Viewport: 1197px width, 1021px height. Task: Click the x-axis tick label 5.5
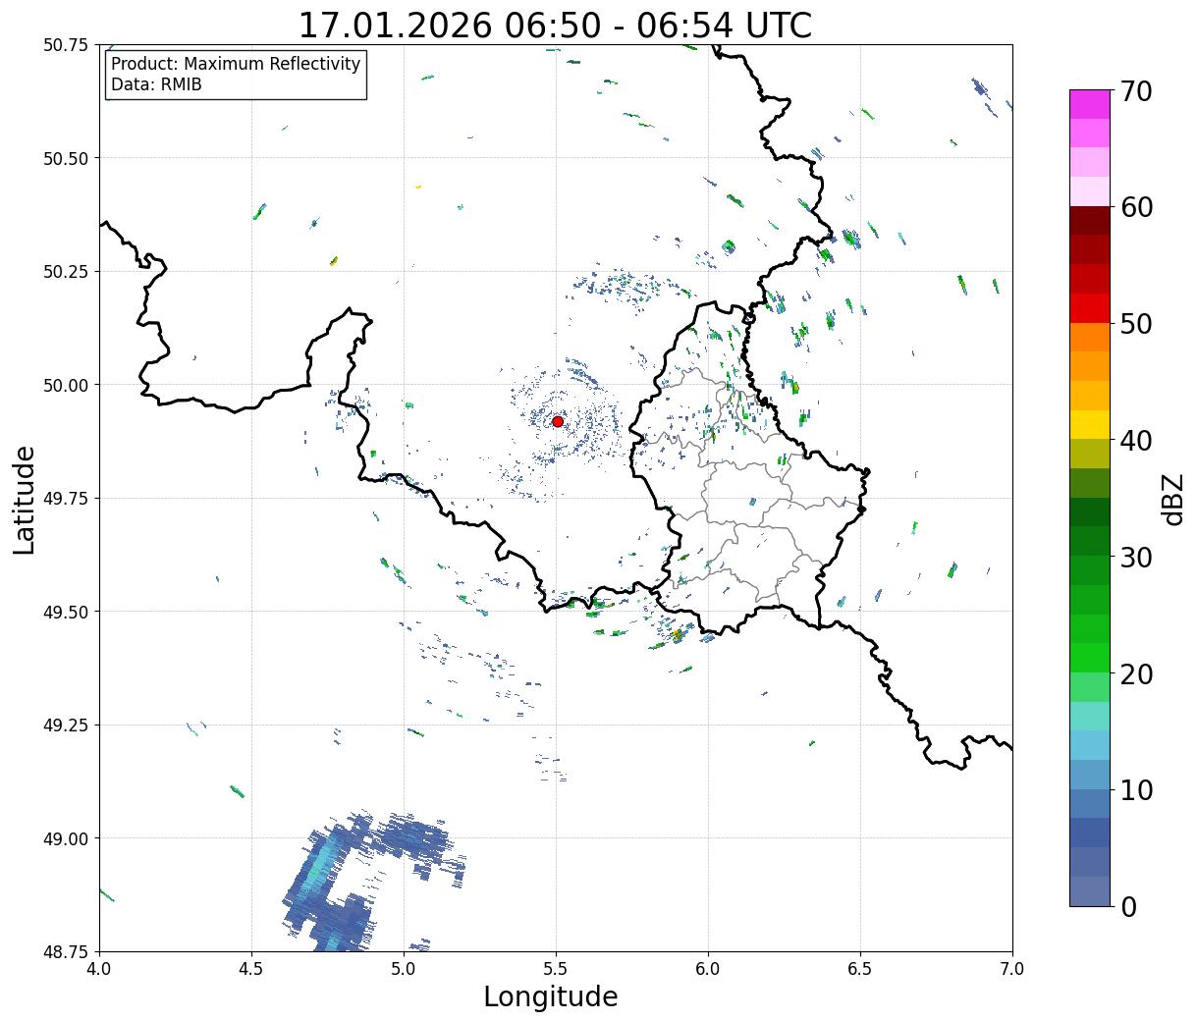(556, 969)
